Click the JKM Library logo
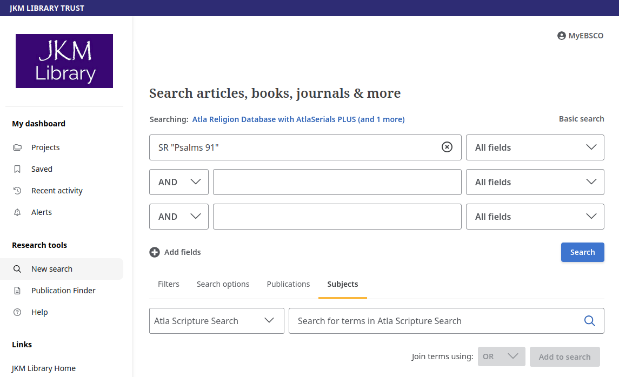This screenshot has width=619, height=377. [64, 60]
